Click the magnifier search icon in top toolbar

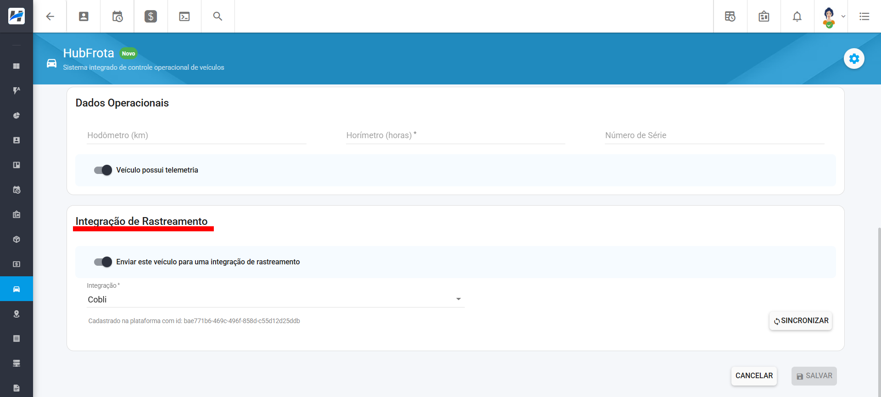(x=218, y=17)
